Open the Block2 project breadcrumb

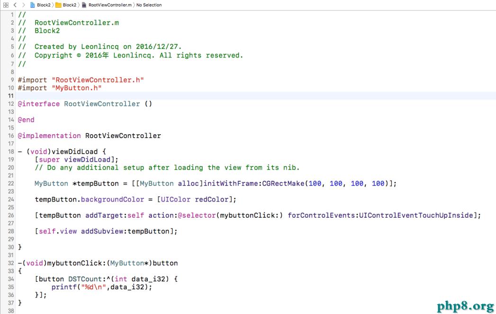(44, 5)
